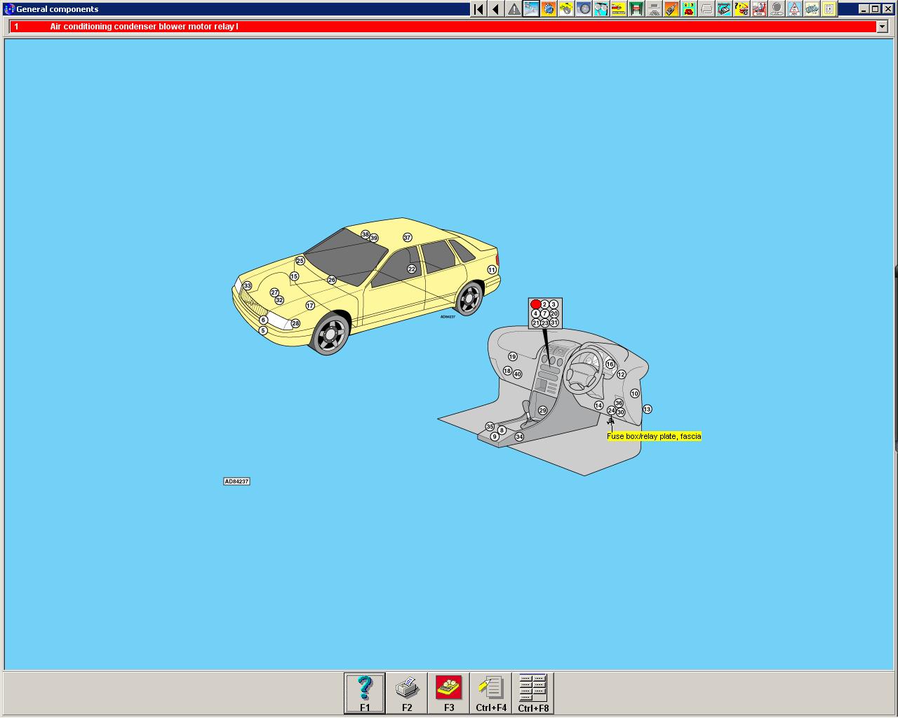This screenshot has width=898, height=718.
Task: Open the green vehicle lift toolbar icon
Action: coord(636,9)
